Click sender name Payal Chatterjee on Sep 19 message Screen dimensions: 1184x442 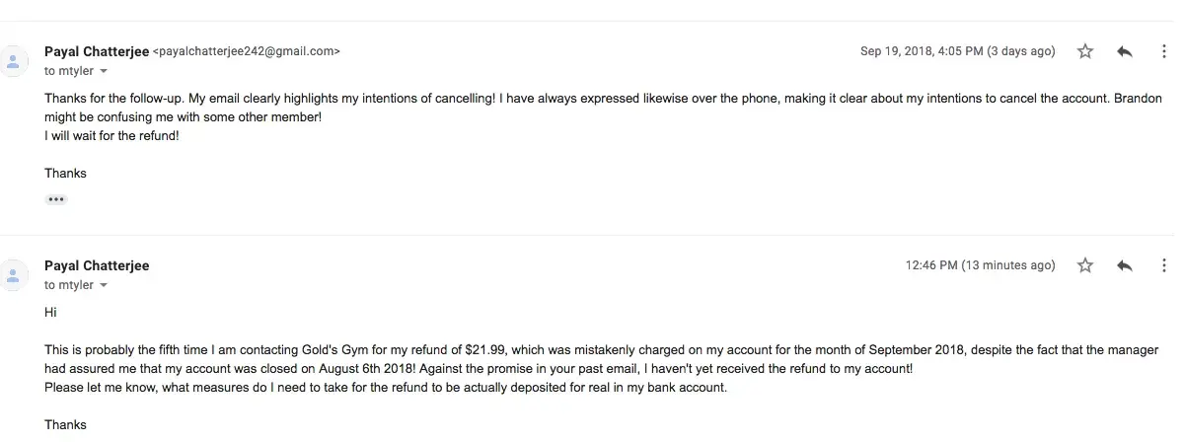tap(97, 51)
